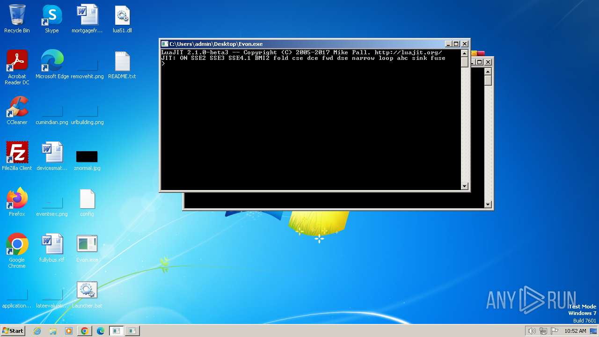
Task: Select the Launcher.bat file icon
Action: click(x=87, y=294)
